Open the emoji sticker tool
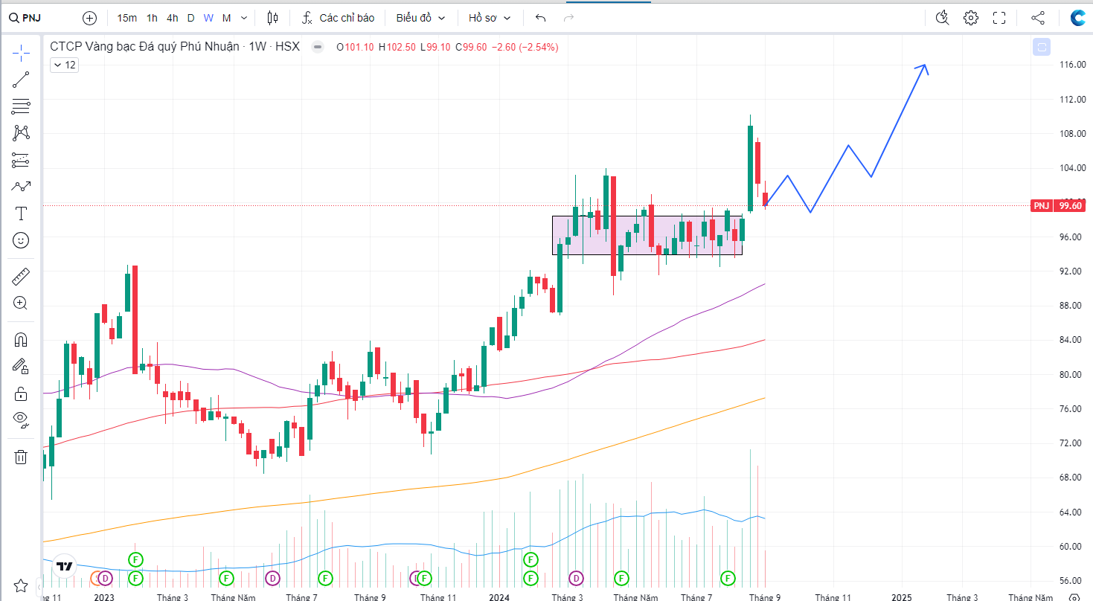1093x601 pixels. [21, 240]
